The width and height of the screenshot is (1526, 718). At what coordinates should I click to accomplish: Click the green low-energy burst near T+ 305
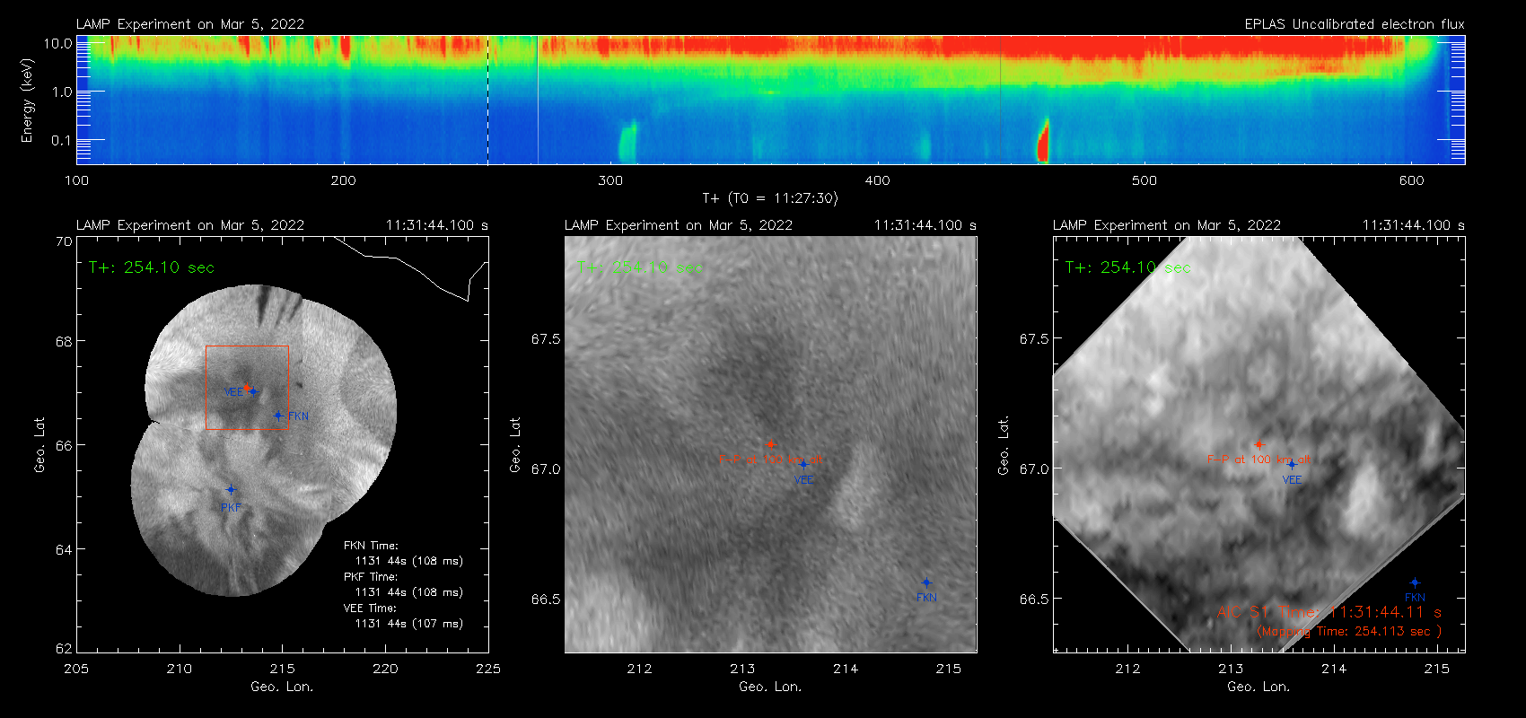click(x=627, y=144)
